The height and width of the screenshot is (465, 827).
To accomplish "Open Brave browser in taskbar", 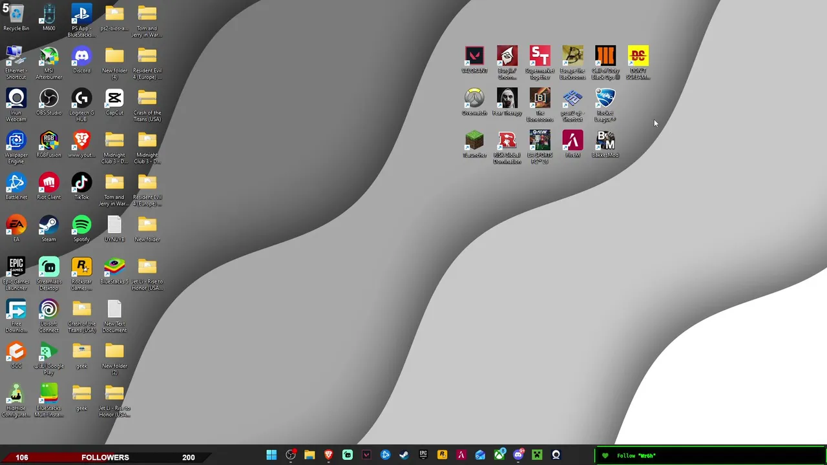I will (328, 455).
